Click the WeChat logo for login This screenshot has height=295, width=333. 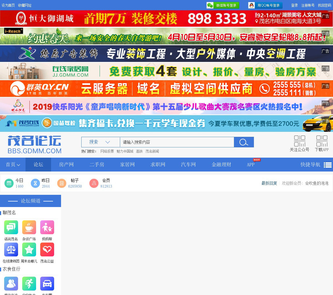(x=210, y=5)
